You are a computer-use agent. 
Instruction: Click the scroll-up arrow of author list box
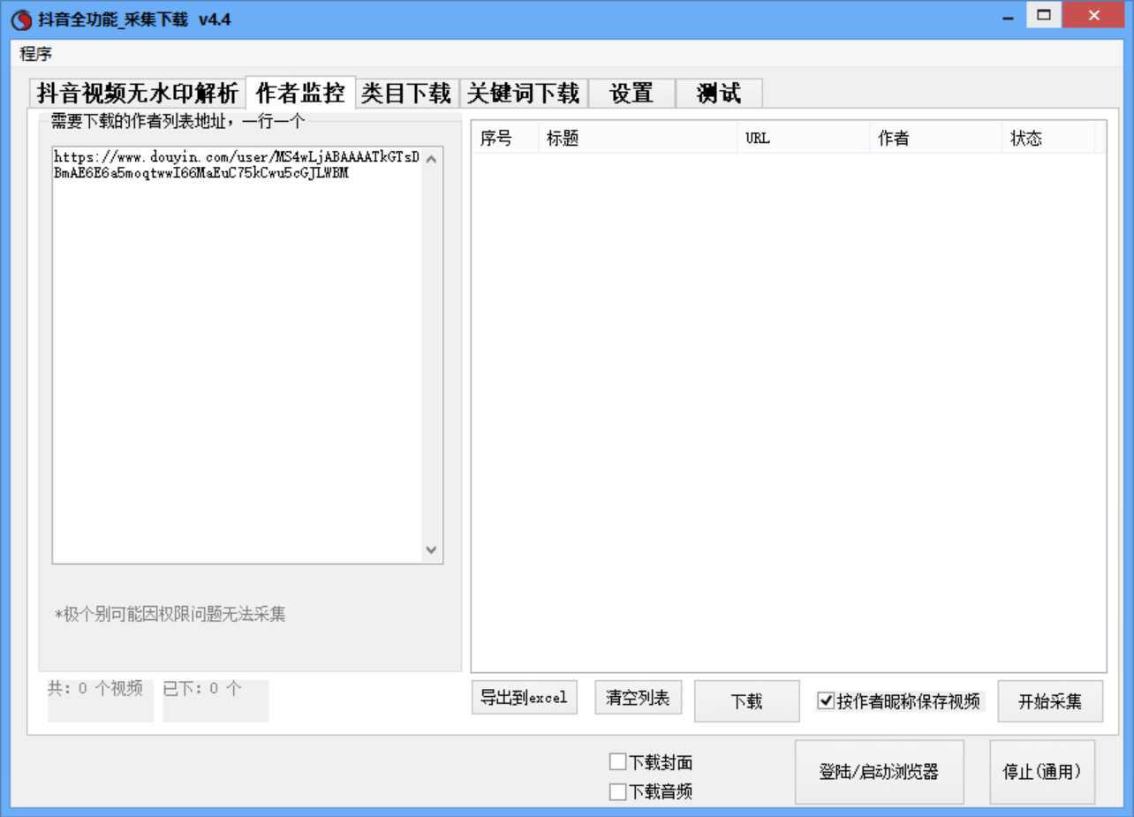click(432, 160)
